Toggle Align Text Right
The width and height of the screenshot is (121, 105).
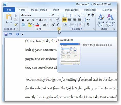[x=75, y=20]
